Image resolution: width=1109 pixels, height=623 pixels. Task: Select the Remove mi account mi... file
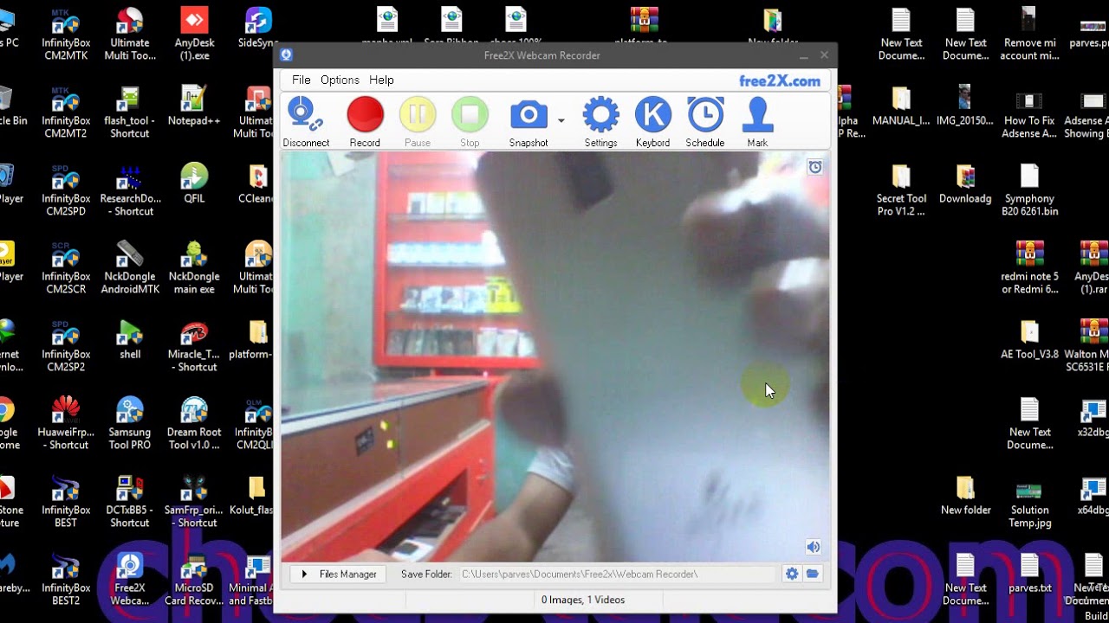[1029, 35]
